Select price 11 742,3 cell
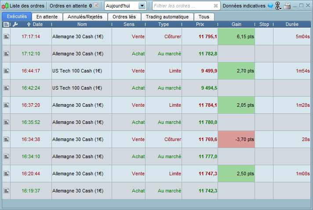The image size is (313, 210). point(200,191)
